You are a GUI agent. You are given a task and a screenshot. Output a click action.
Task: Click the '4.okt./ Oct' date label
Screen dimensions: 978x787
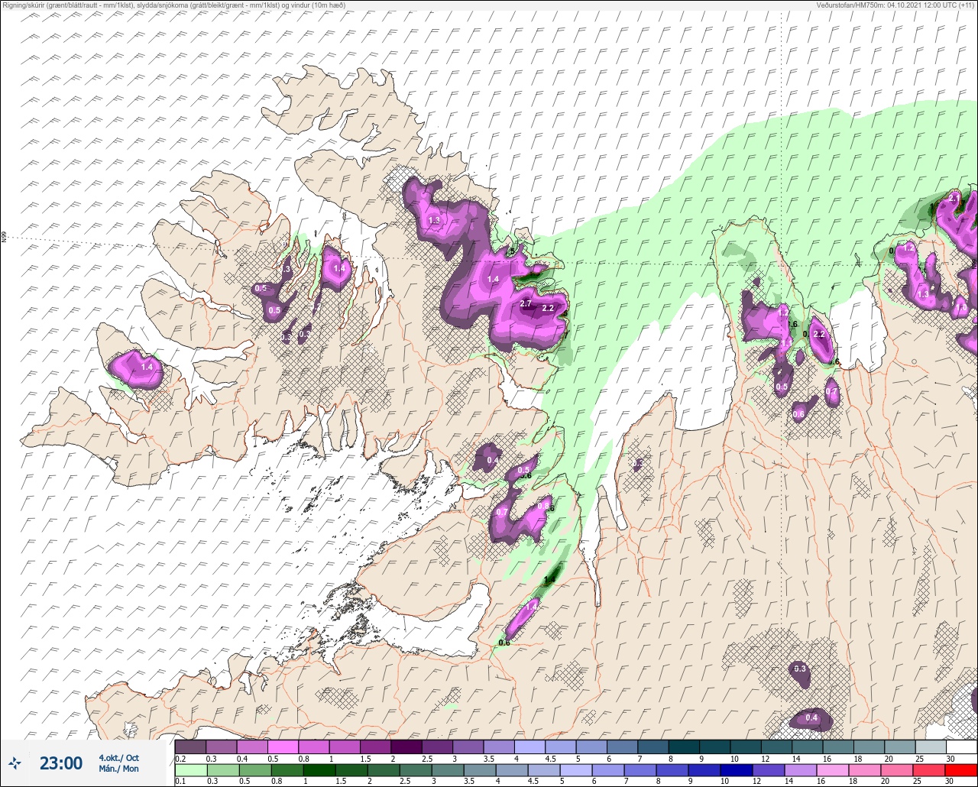tap(118, 757)
